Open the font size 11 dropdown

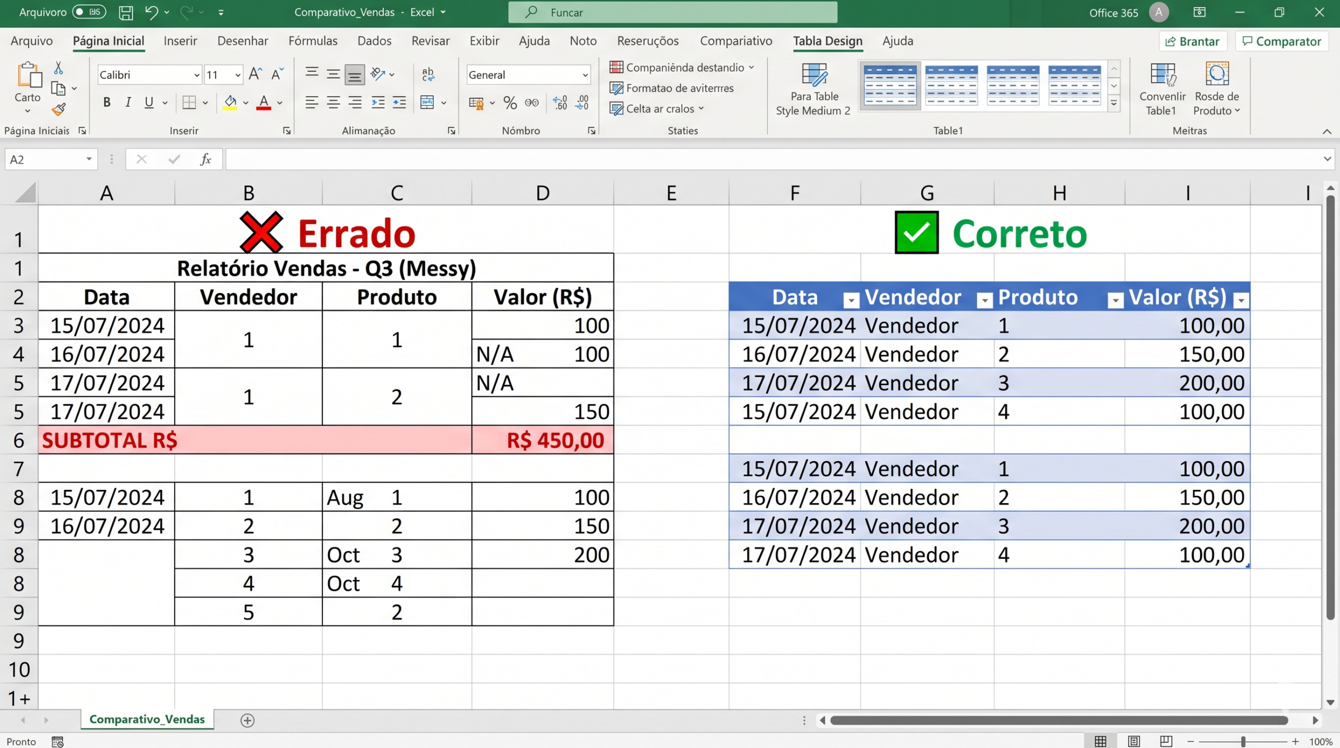(238, 75)
